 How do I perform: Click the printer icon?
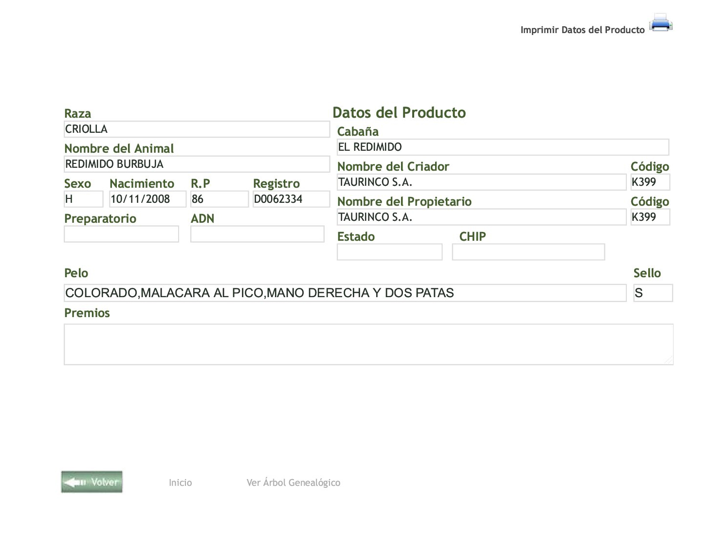point(660,23)
